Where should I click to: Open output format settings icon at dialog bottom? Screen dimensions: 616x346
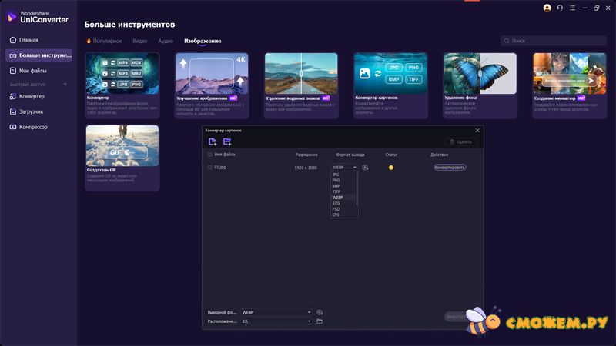[320, 312]
